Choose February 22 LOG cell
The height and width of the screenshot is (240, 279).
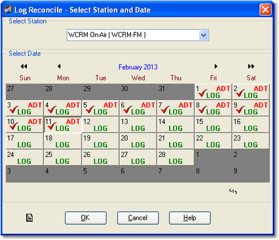[x=213, y=141]
